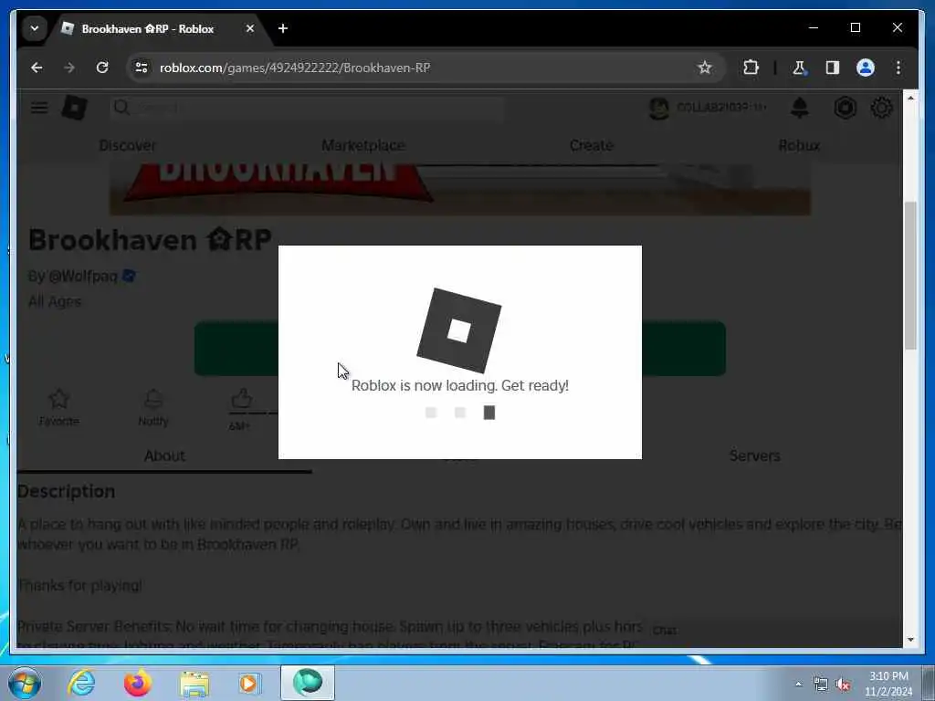This screenshot has width=935, height=701.
Task: Open the Roblox hamburger menu
Action: 39,108
